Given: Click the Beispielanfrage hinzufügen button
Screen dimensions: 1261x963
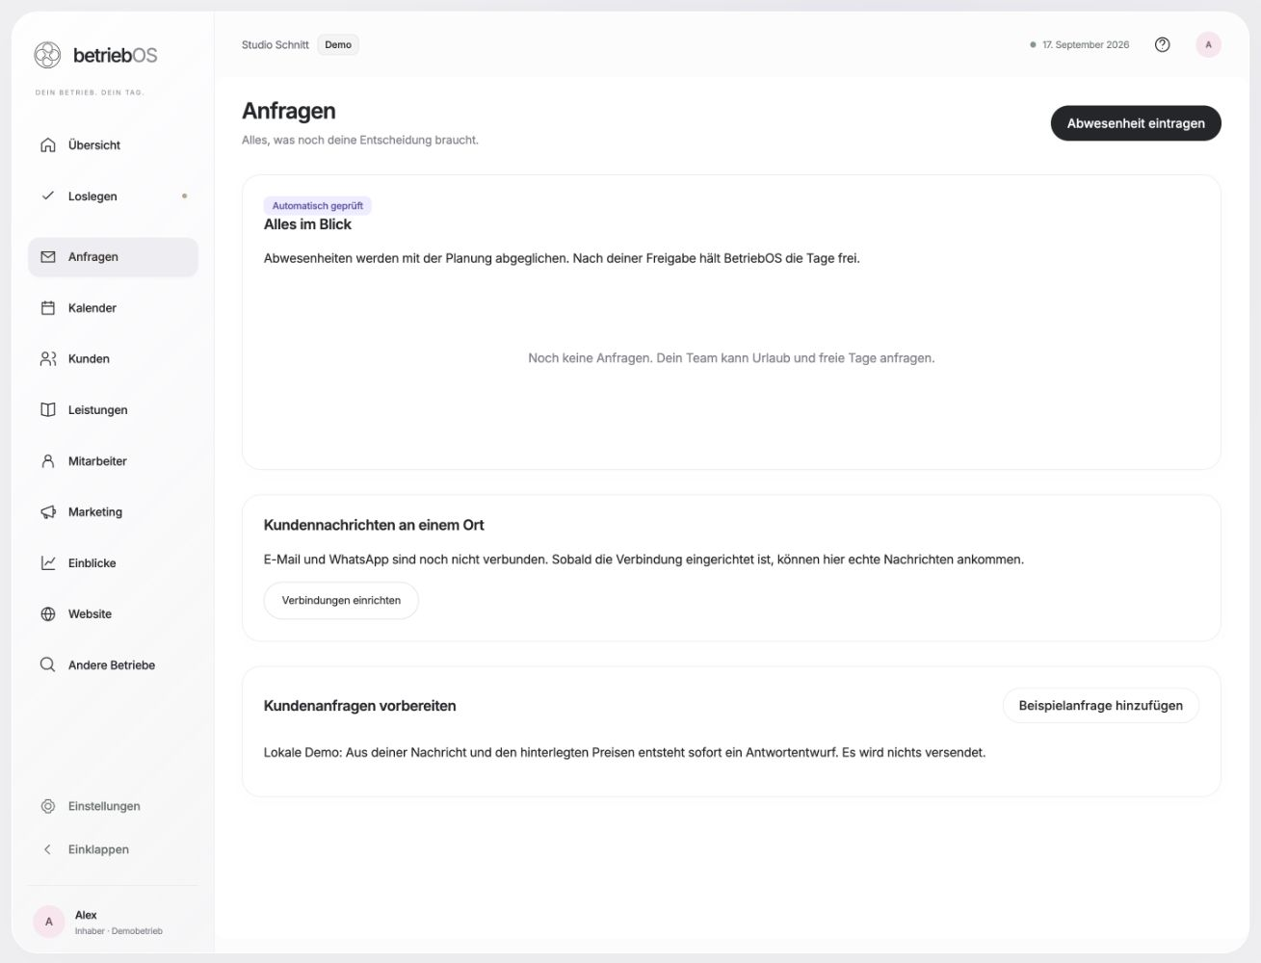Looking at the screenshot, I should click(1101, 706).
